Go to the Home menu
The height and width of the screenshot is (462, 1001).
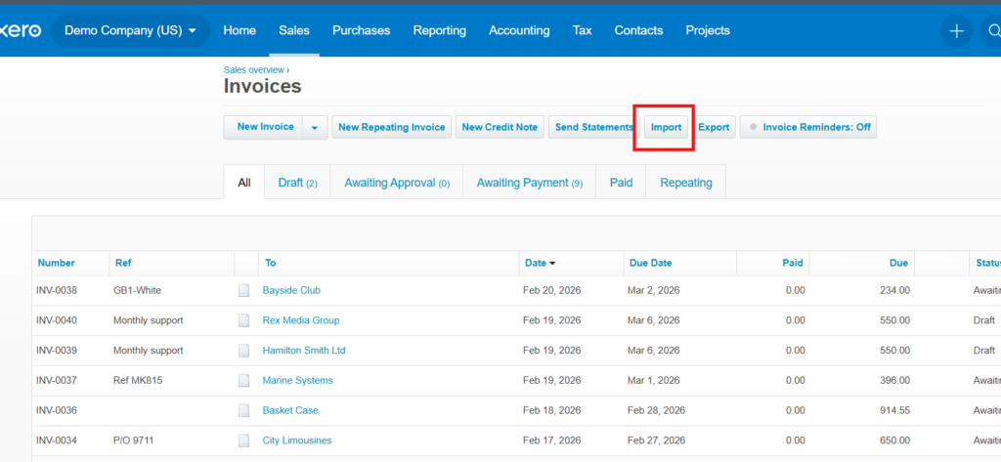(239, 30)
